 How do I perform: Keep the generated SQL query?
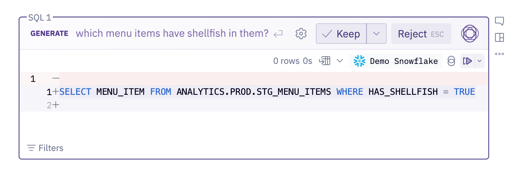[348, 34]
